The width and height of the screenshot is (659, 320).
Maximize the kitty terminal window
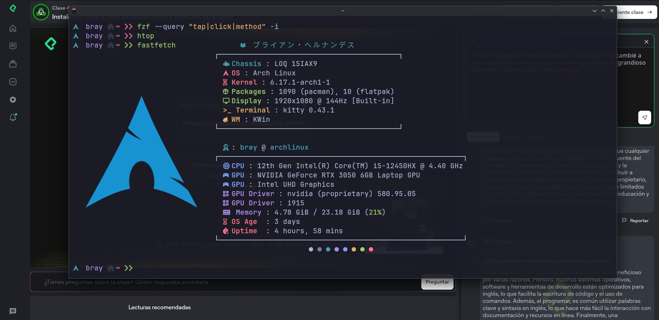pos(603,11)
